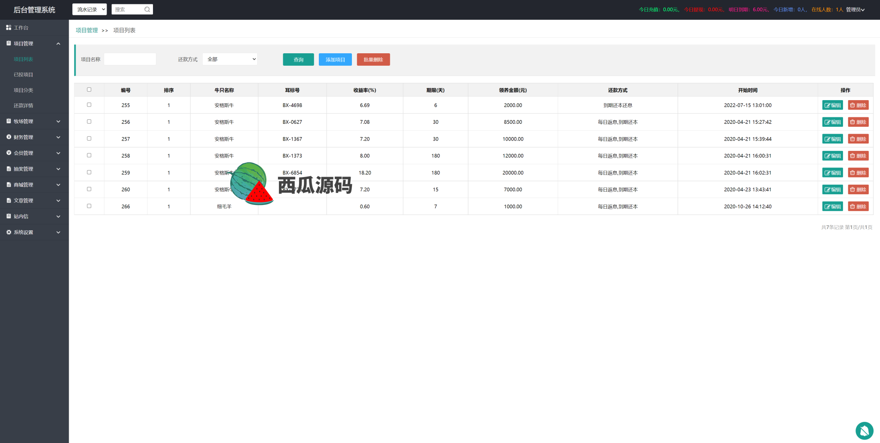Check the checkbox for row 258
880x443 pixels.
[89, 155]
